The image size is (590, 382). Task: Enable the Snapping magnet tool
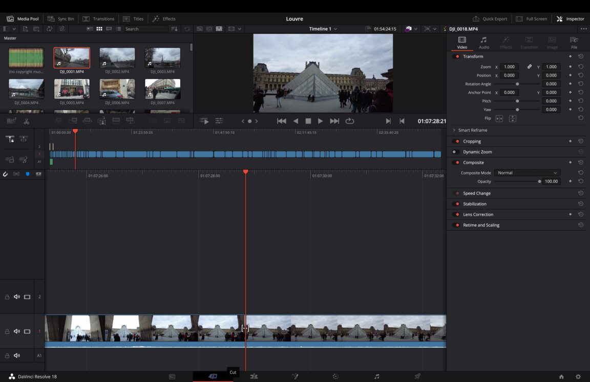[x=6, y=174]
